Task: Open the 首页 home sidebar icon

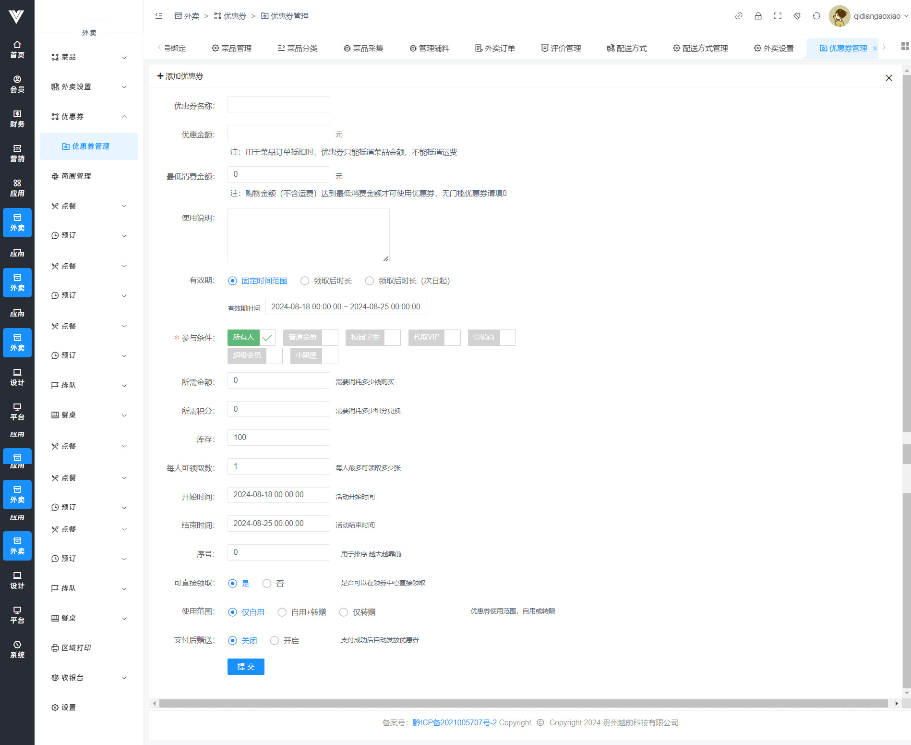Action: point(17,49)
